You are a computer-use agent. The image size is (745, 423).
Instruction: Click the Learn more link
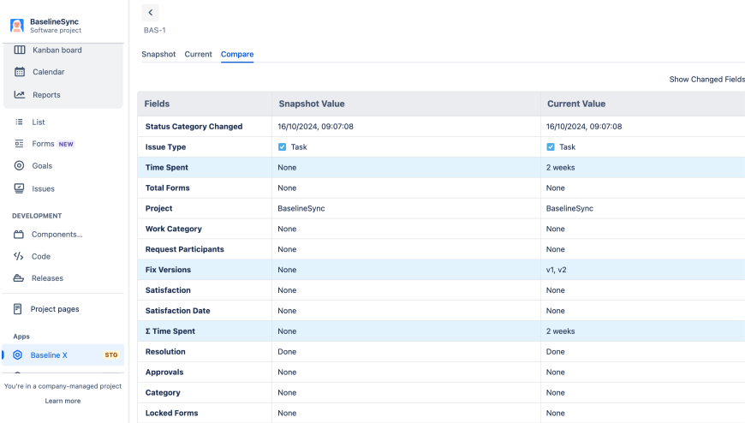(x=63, y=401)
